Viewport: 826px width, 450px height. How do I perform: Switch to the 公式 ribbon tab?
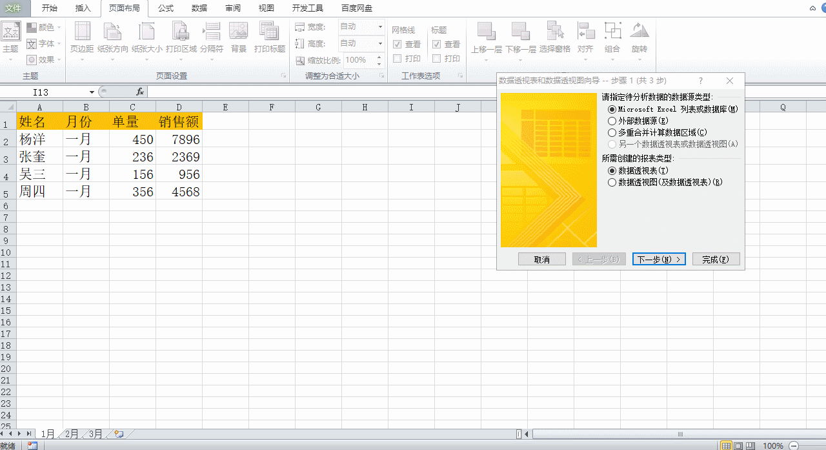pos(166,8)
